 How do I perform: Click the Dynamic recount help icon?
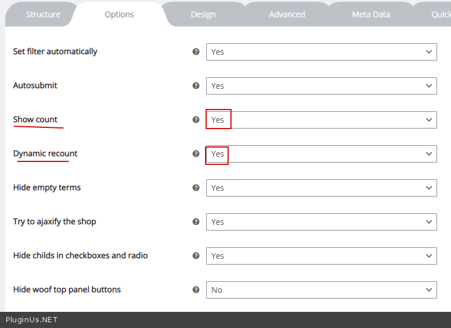click(x=196, y=153)
